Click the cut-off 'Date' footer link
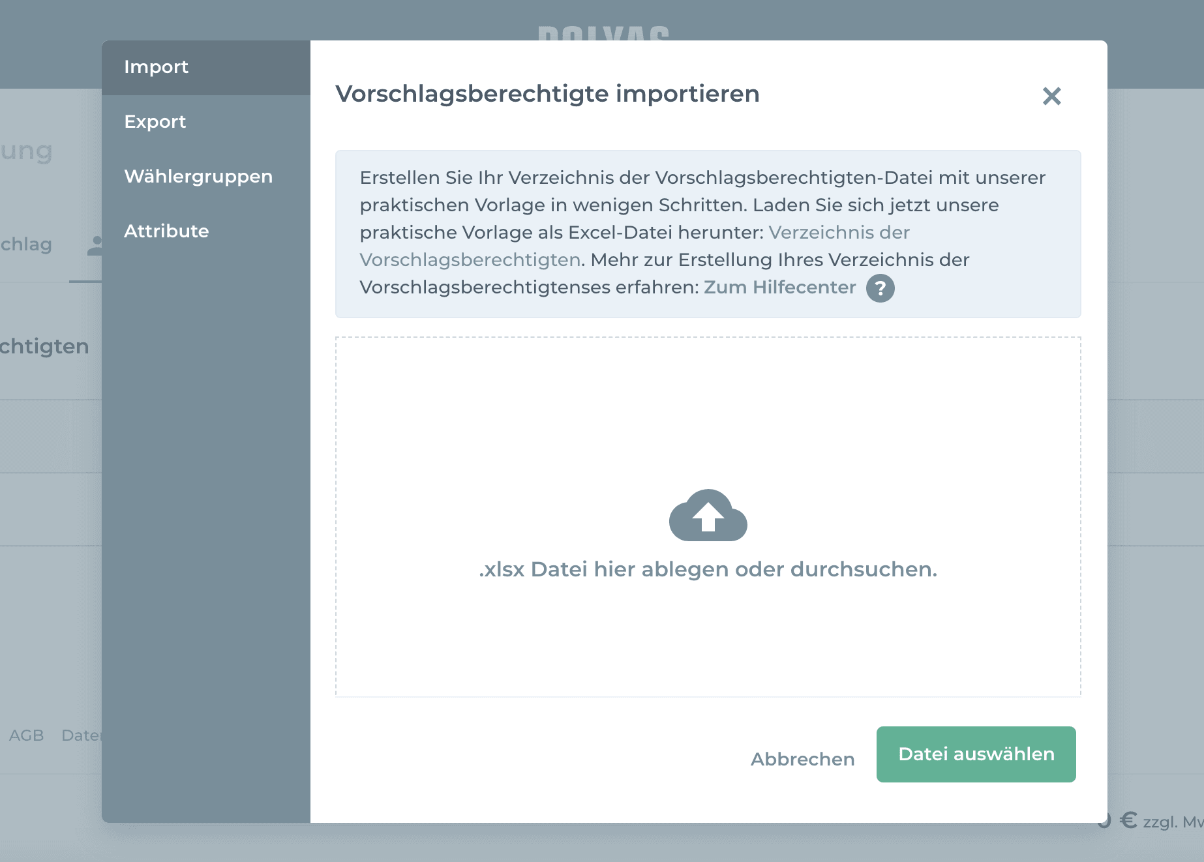This screenshot has height=862, width=1204. point(81,736)
